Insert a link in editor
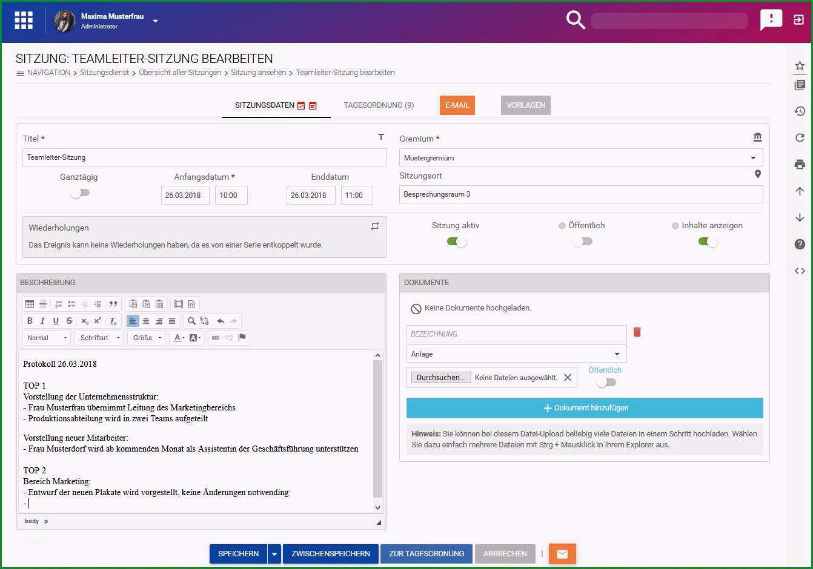The width and height of the screenshot is (813, 569). click(216, 338)
